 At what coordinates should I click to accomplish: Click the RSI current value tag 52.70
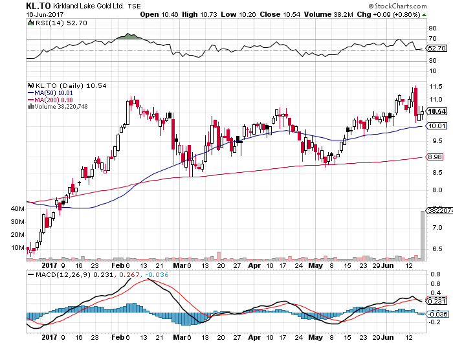(437, 49)
